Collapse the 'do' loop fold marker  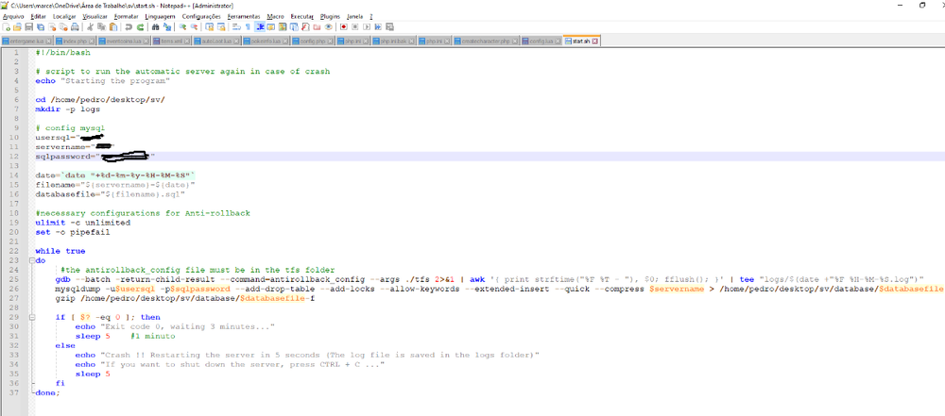(29, 260)
